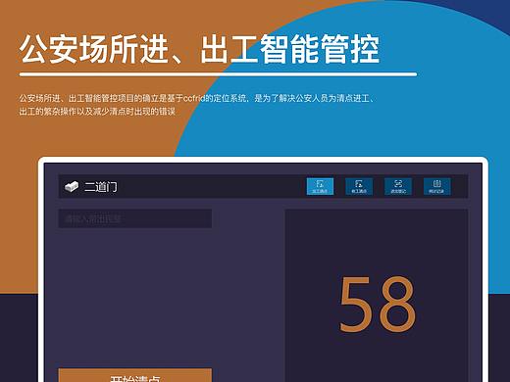The height and width of the screenshot is (382, 510).
Task: Click the large orange count 58
Action: click(378, 304)
